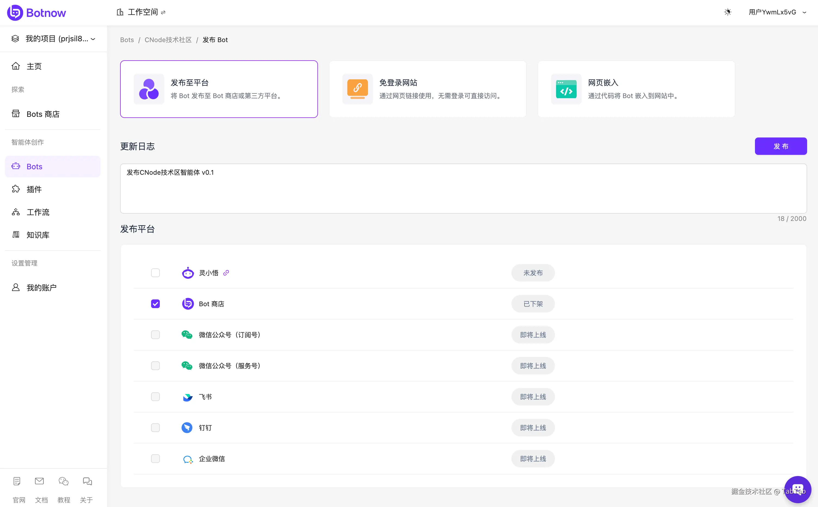Screen dimensions: 818x507
Task: Tick the 飞书 platform checkbox
Action: [155, 397]
